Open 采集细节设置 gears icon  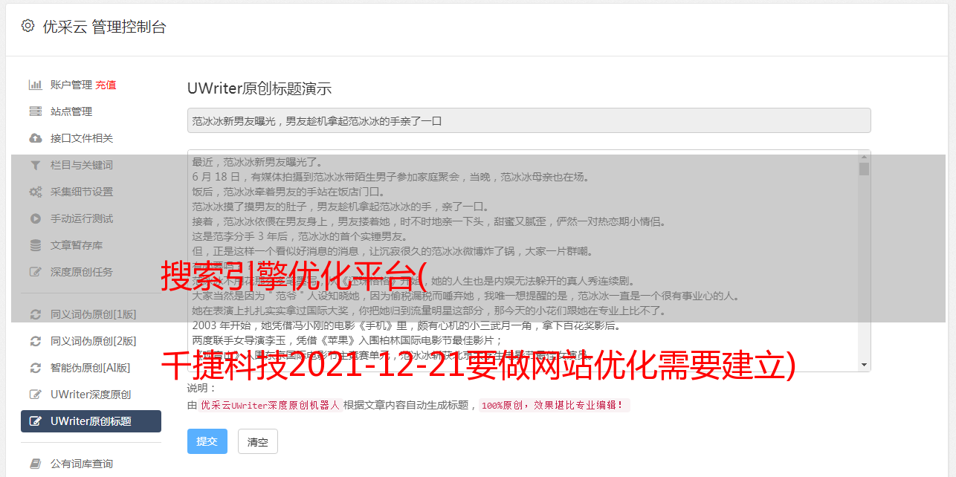point(35,192)
